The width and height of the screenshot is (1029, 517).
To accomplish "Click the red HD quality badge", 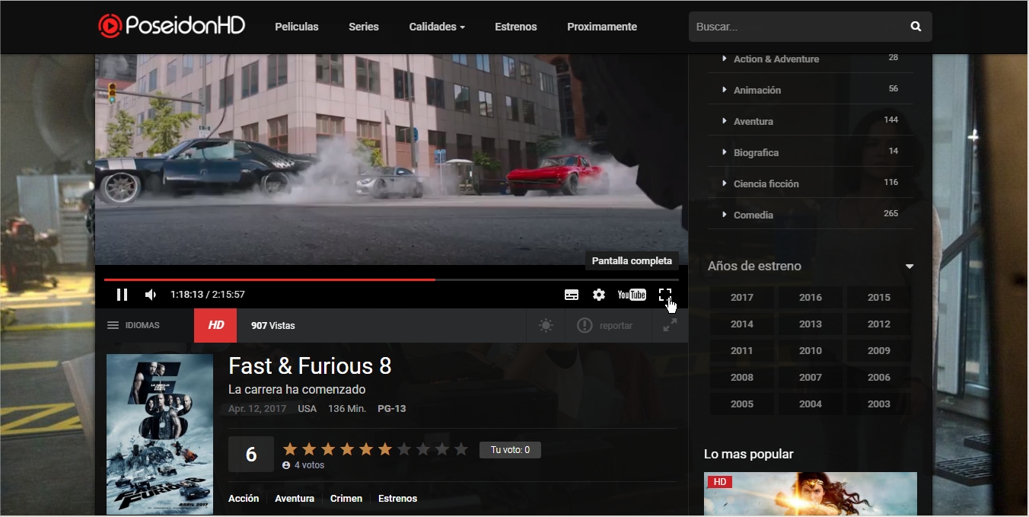I will pos(215,325).
